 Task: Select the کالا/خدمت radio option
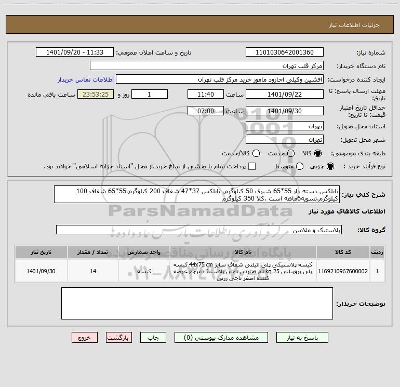(256, 153)
